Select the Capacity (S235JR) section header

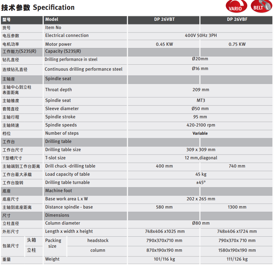point(63,51)
